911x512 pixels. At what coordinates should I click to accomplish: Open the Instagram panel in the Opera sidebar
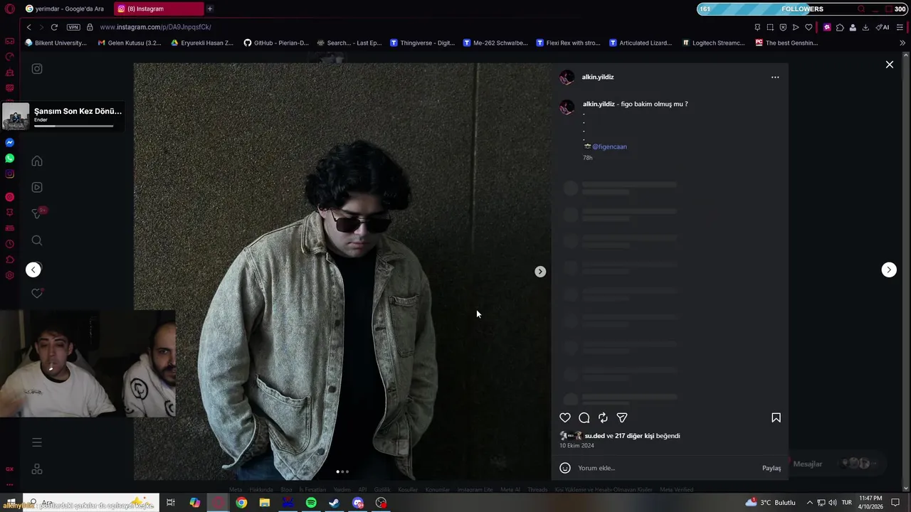pyautogui.click(x=9, y=174)
